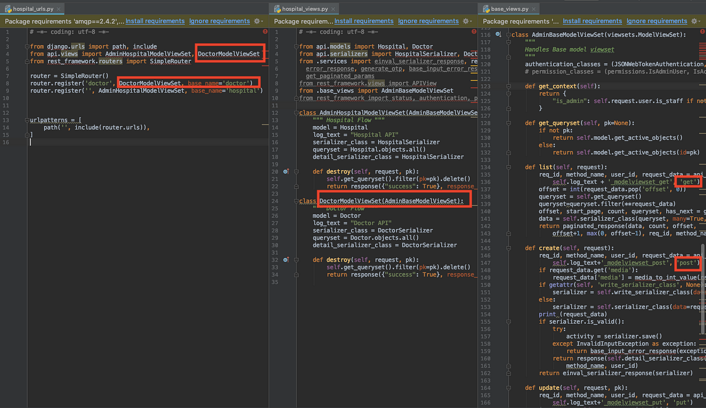Click 'if serializer.is_valid():' on line 155
Screen dimensions: 706x408
click(x=581, y=321)
